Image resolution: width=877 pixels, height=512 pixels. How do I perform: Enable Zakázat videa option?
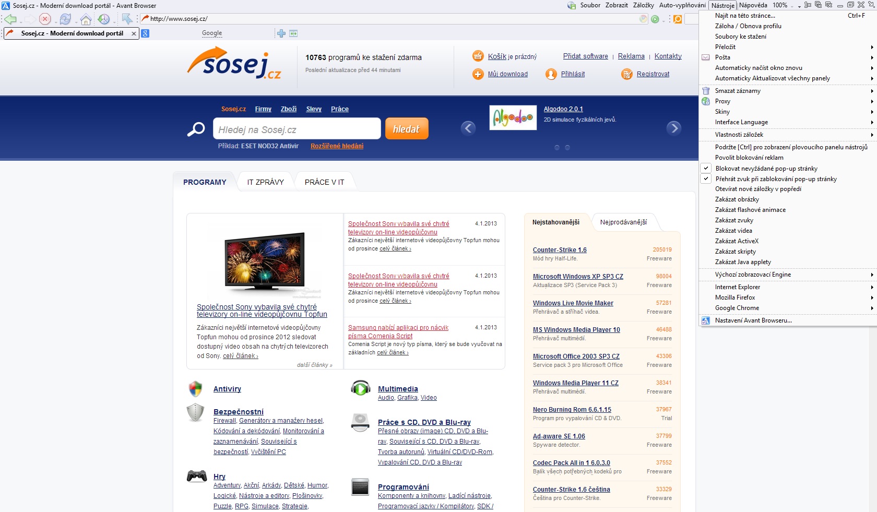click(788, 231)
